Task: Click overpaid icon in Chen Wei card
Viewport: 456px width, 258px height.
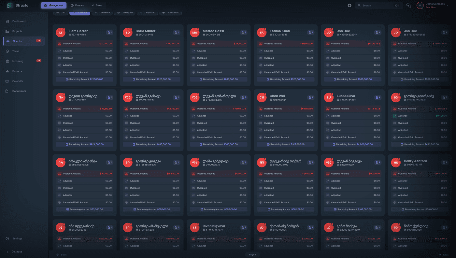Action: (261, 123)
